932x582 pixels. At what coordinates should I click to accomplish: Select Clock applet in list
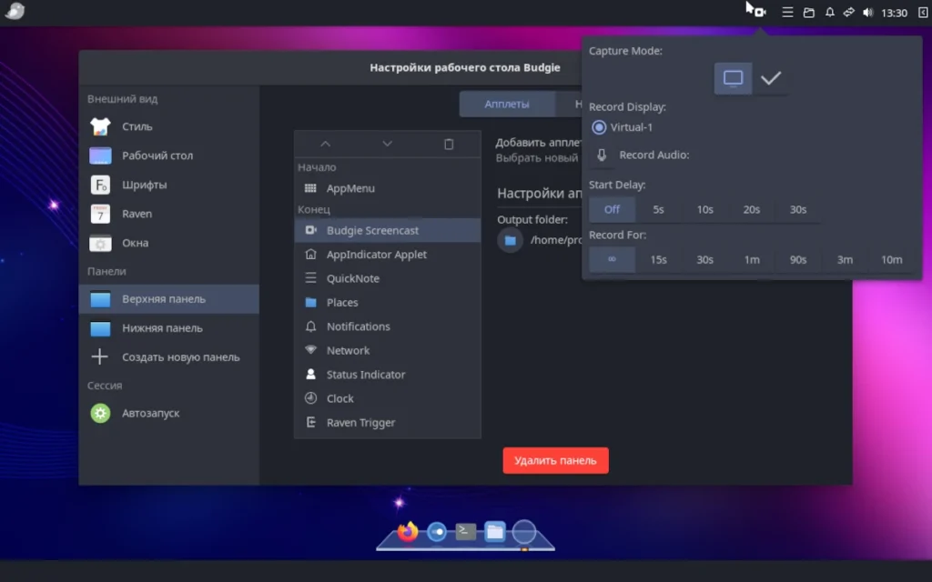click(x=388, y=398)
